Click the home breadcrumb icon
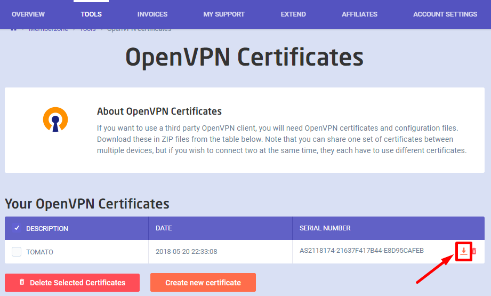This screenshot has height=296, width=491. 13,29
